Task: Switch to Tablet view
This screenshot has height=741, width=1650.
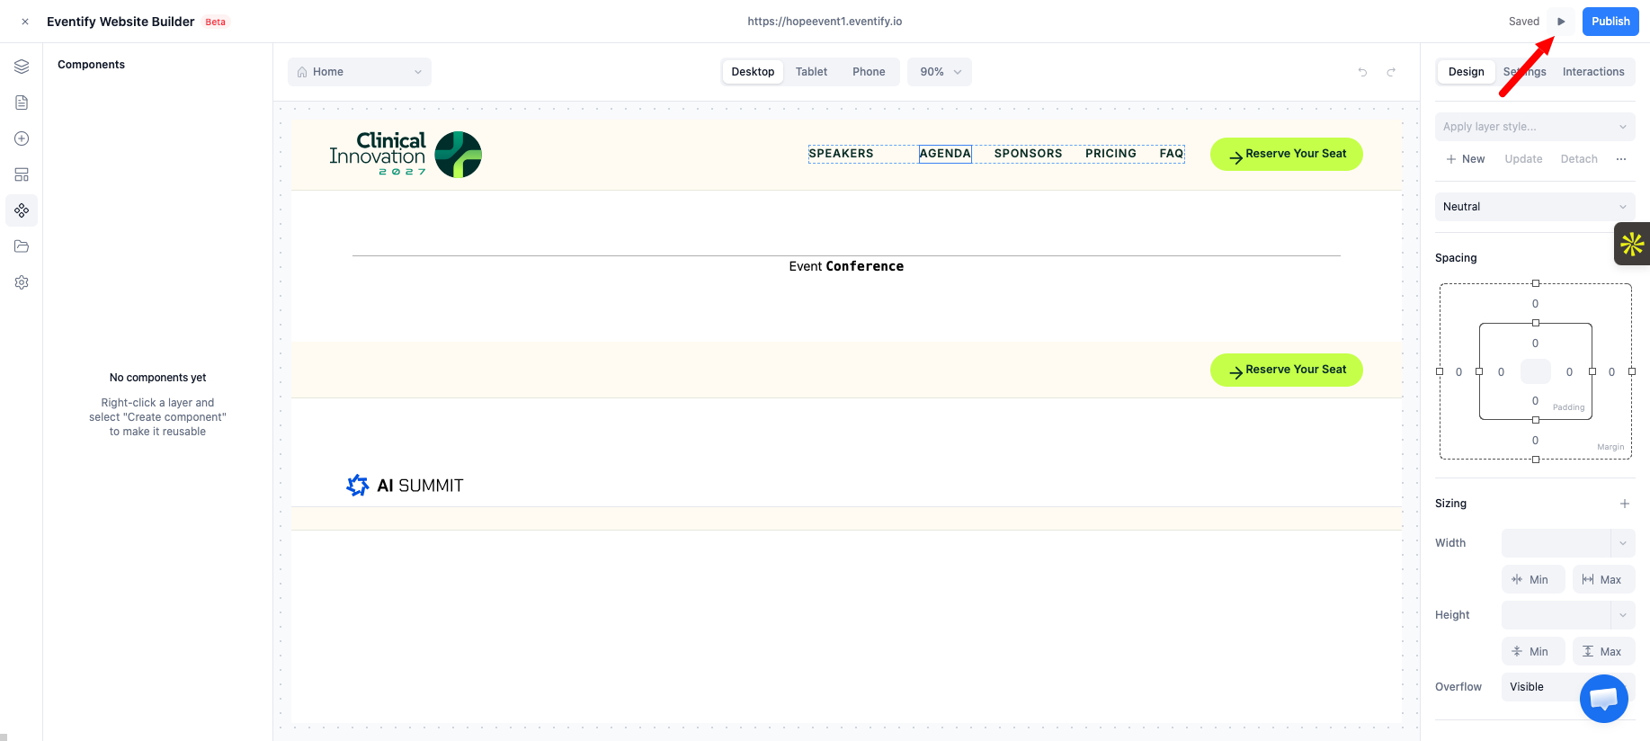Action: coord(811,72)
